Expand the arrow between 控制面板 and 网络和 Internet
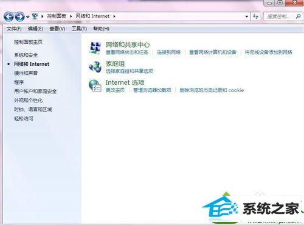Screen dimensions: 304x225 point(71,16)
